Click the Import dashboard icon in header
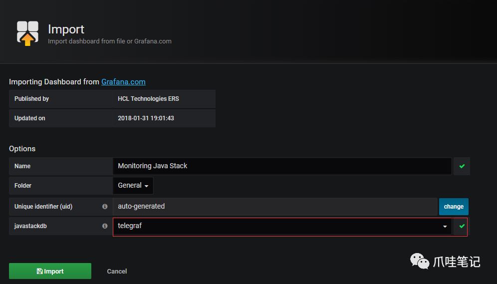 27,33
